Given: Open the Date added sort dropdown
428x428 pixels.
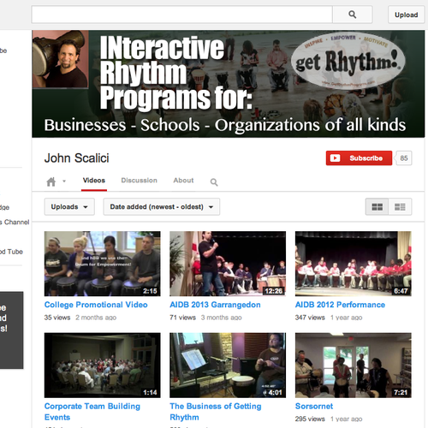Looking at the screenshot, I should click(x=162, y=206).
